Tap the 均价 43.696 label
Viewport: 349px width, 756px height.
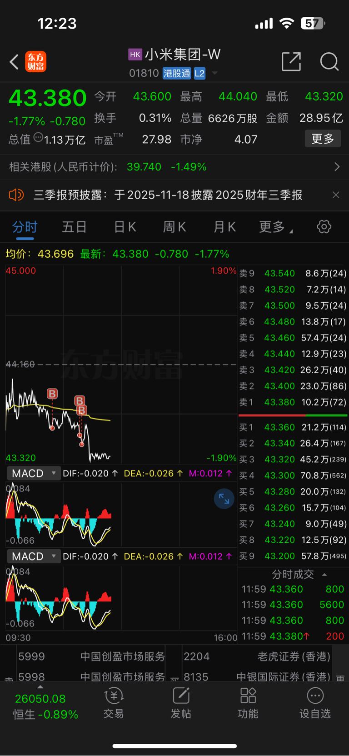(x=40, y=254)
